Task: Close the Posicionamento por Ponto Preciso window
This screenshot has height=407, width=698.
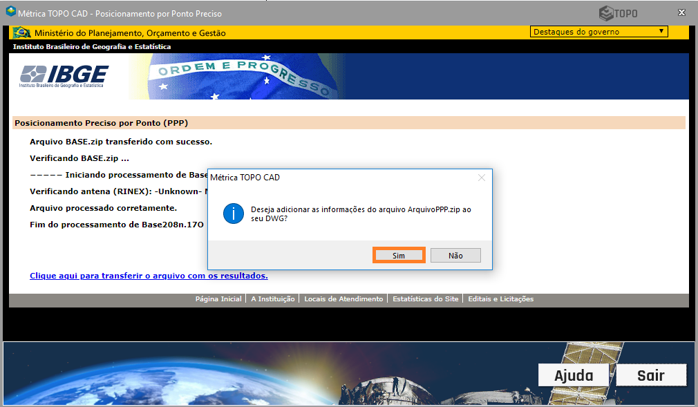Action: tap(681, 13)
